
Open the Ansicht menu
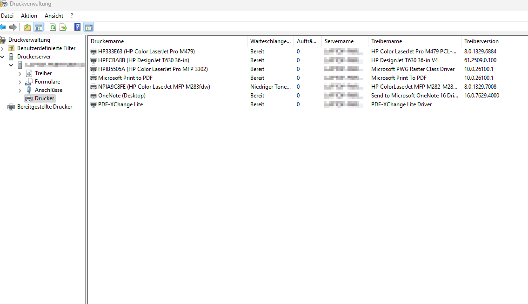(54, 16)
